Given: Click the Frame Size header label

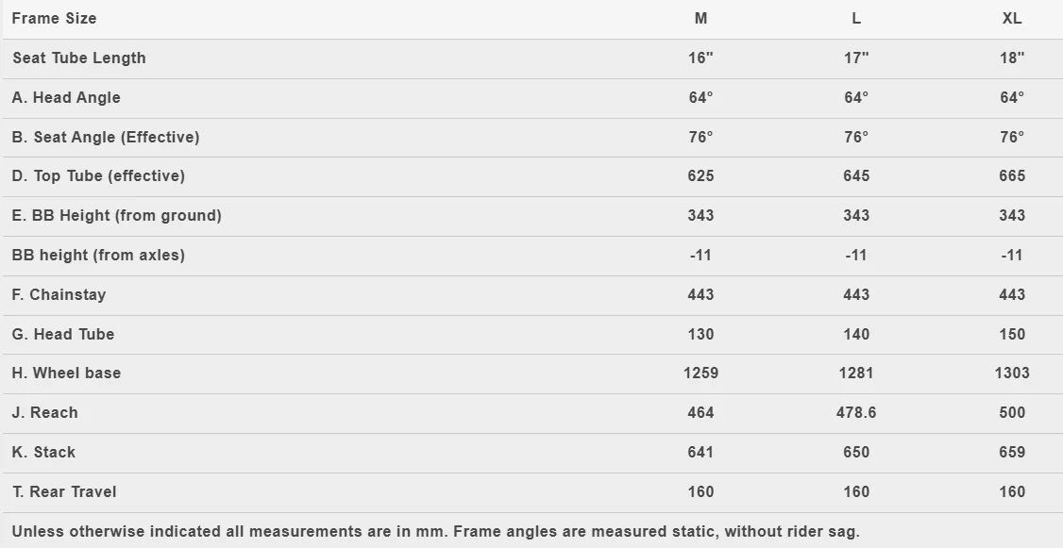Looking at the screenshot, I should tap(54, 18).
